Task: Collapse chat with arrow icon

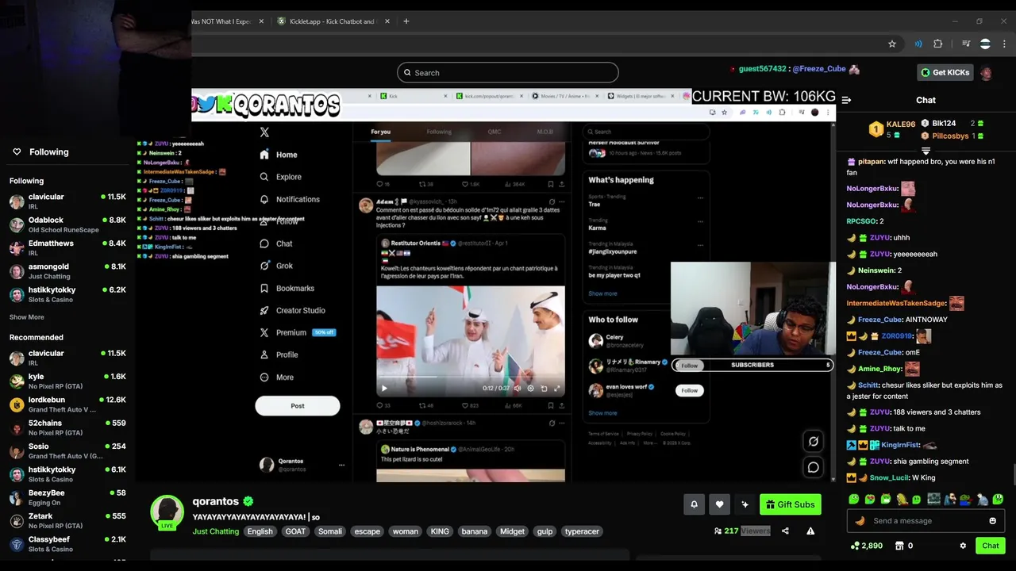Action: (846, 100)
